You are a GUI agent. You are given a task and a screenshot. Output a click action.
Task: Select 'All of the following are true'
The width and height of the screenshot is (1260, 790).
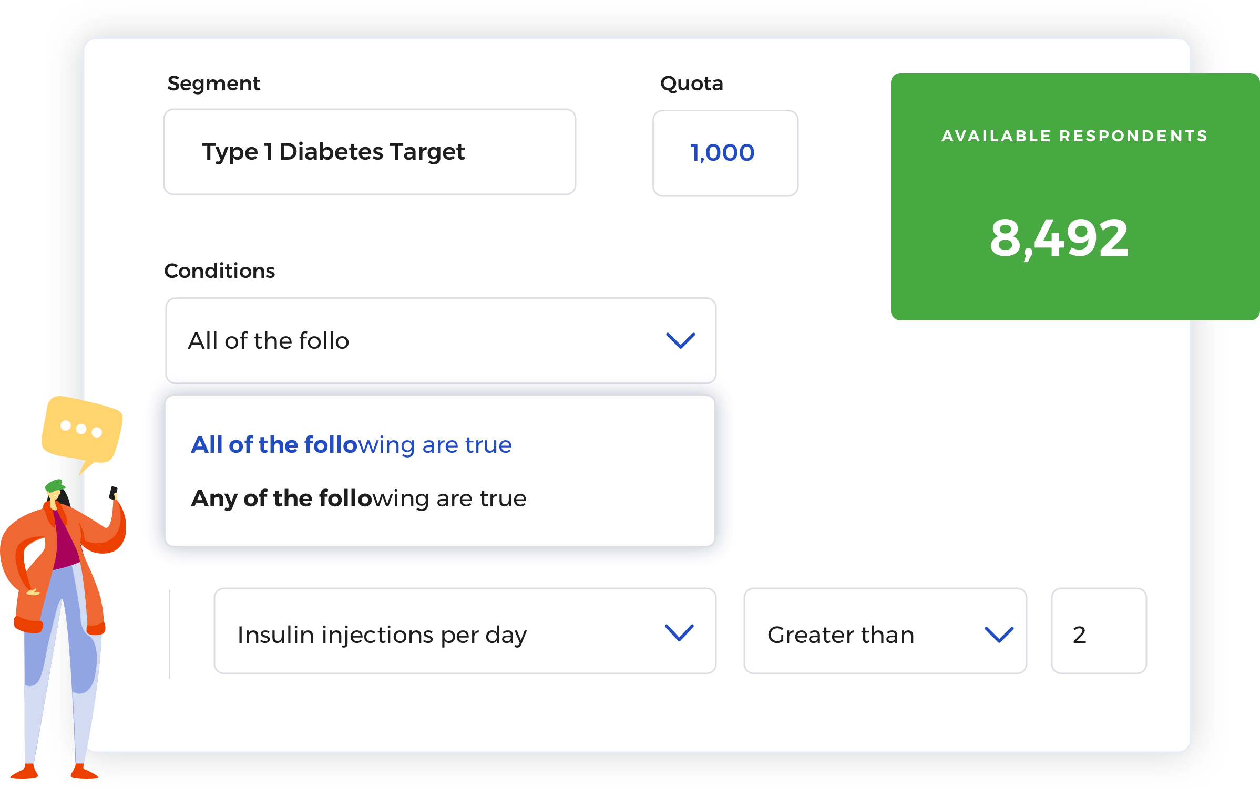(x=351, y=445)
